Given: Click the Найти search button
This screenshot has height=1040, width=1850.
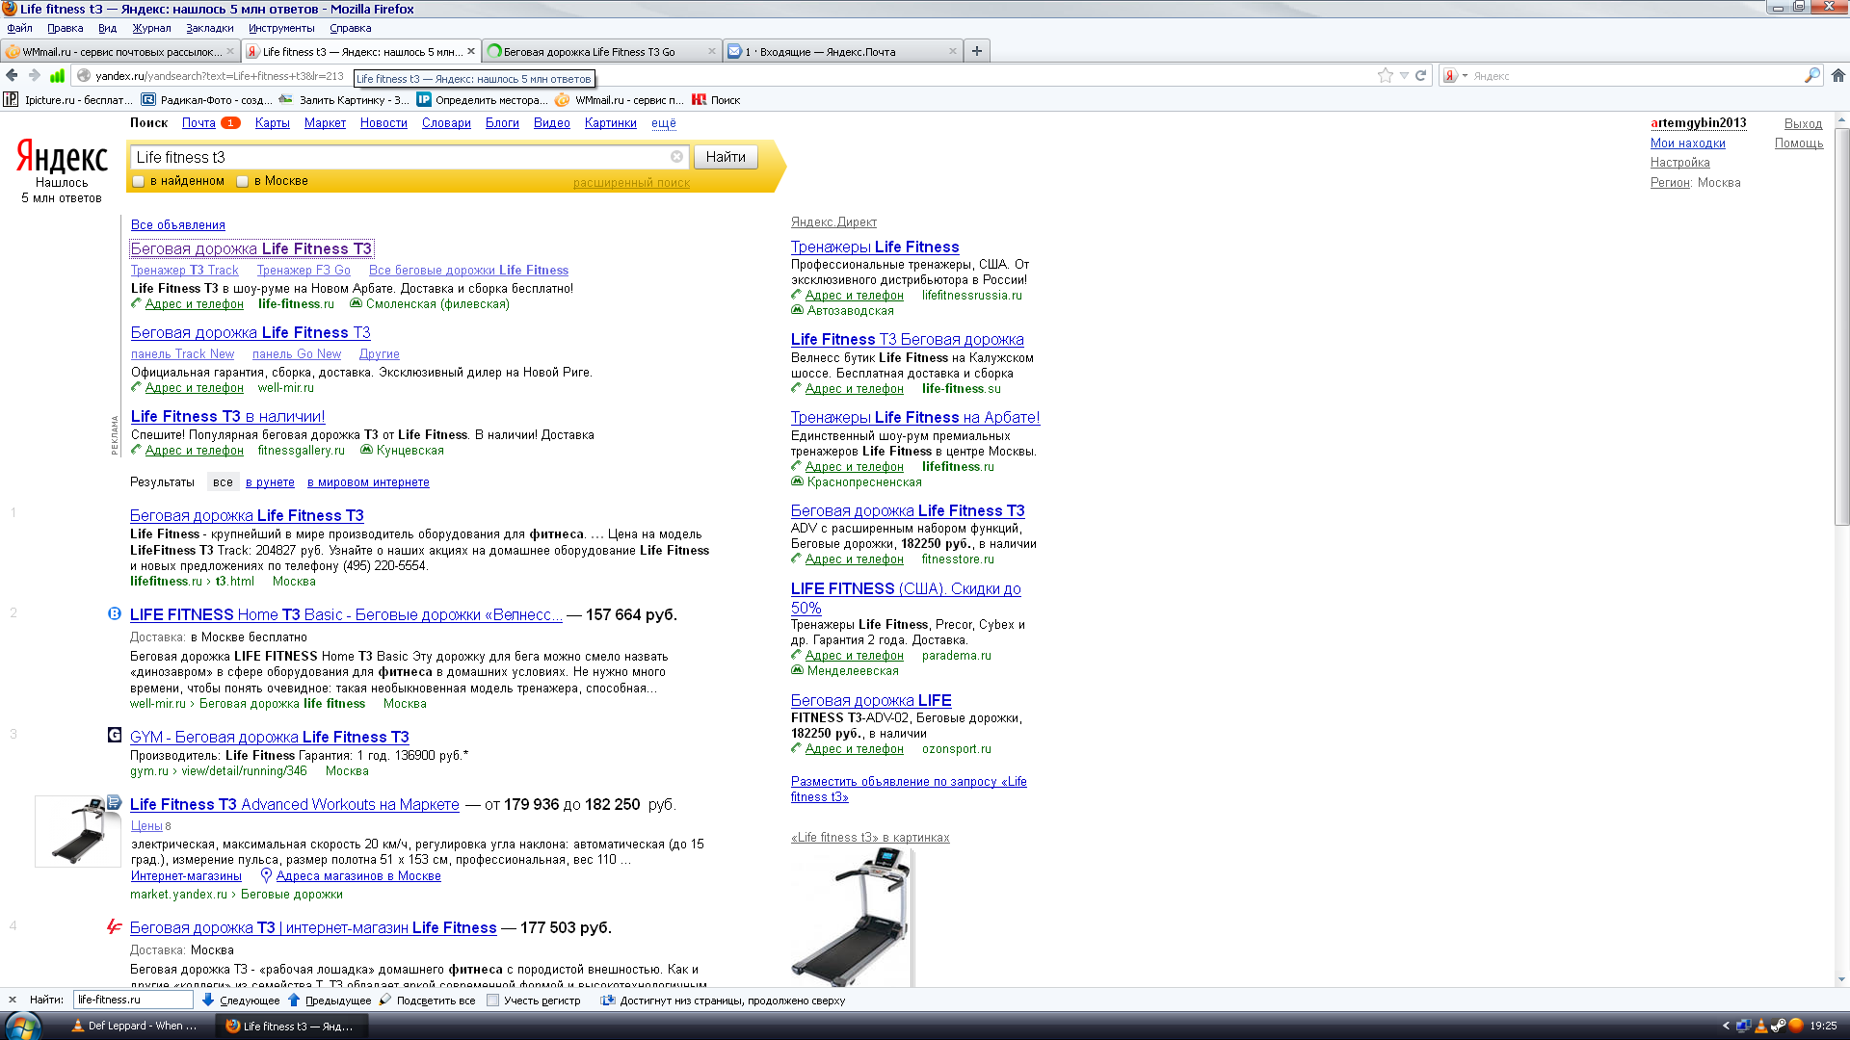Looking at the screenshot, I should point(726,157).
